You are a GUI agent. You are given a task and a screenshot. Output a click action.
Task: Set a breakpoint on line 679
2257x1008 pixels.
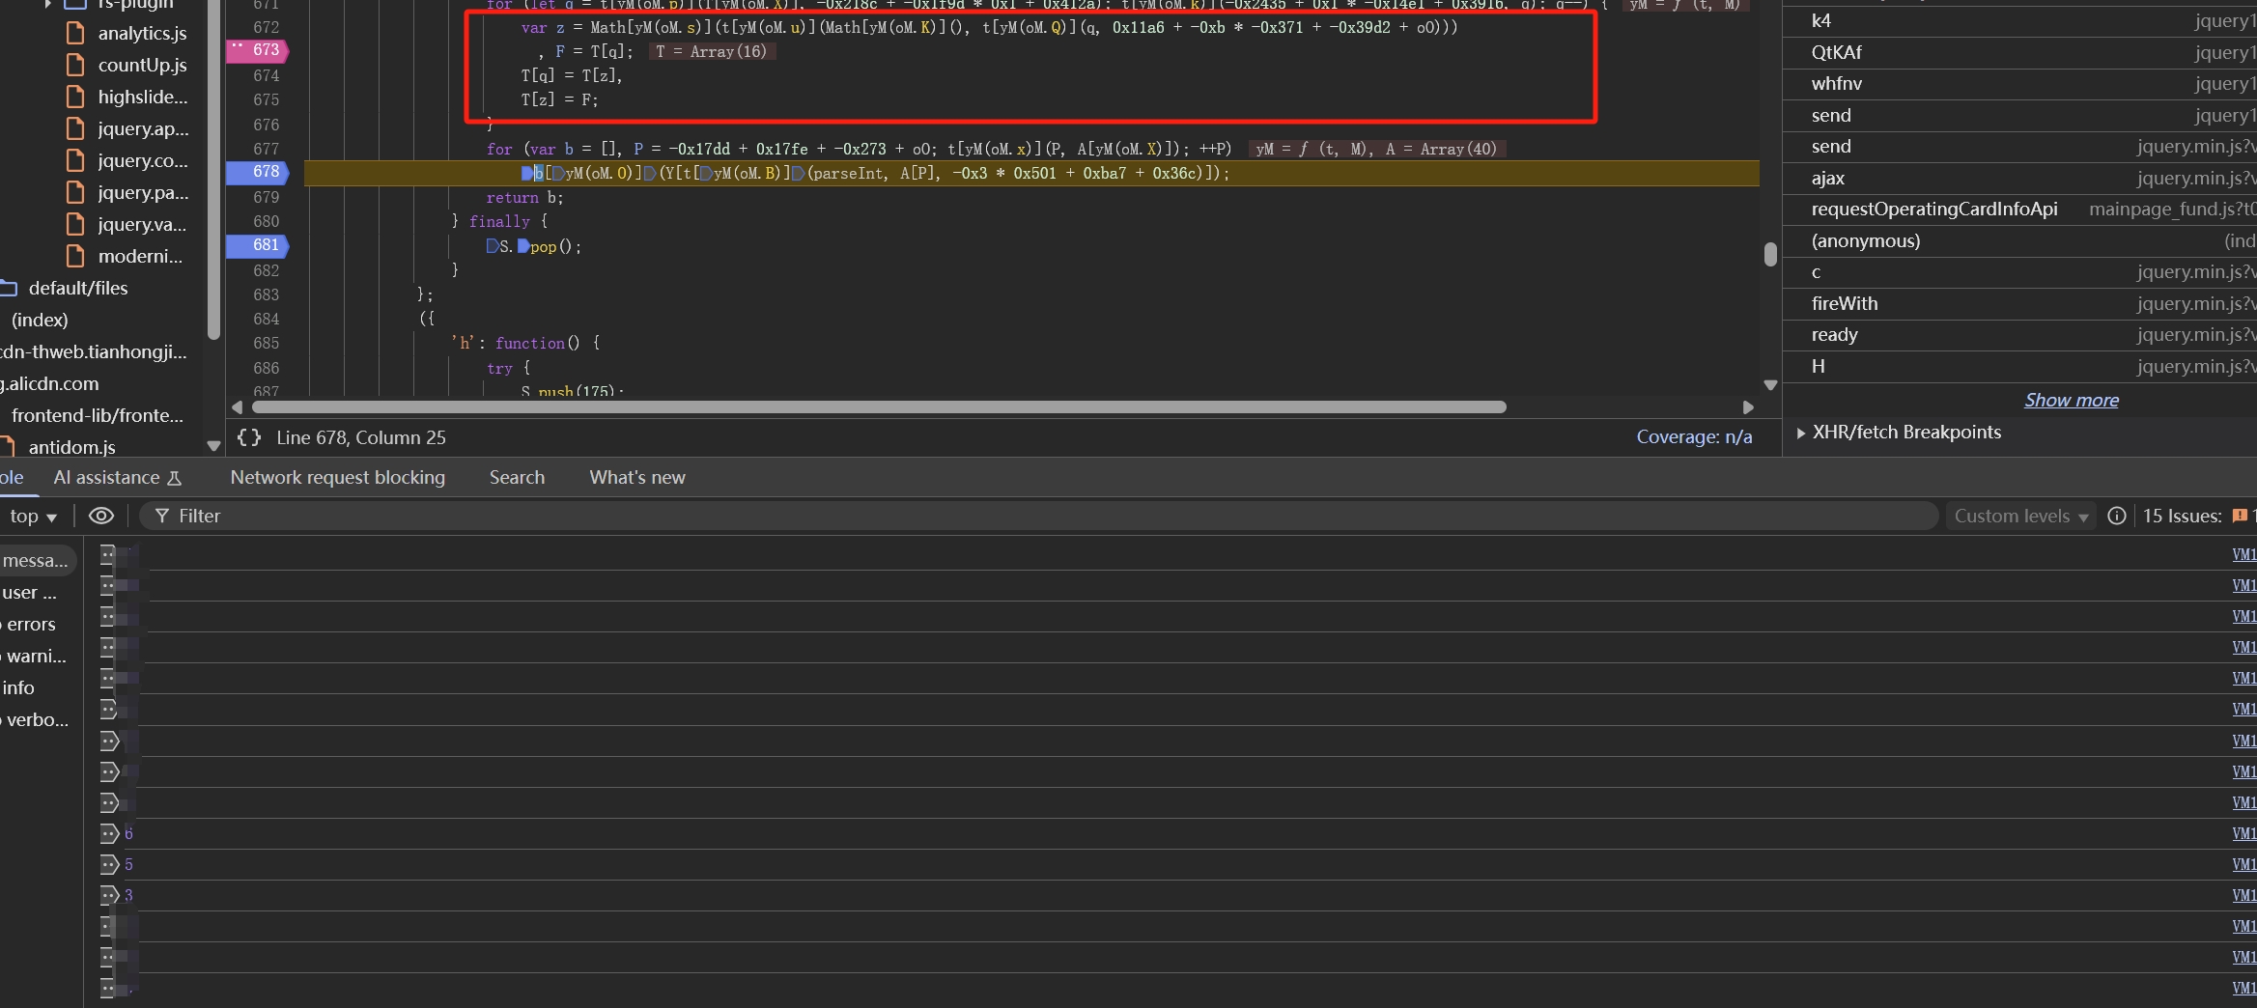pyautogui.click(x=266, y=197)
